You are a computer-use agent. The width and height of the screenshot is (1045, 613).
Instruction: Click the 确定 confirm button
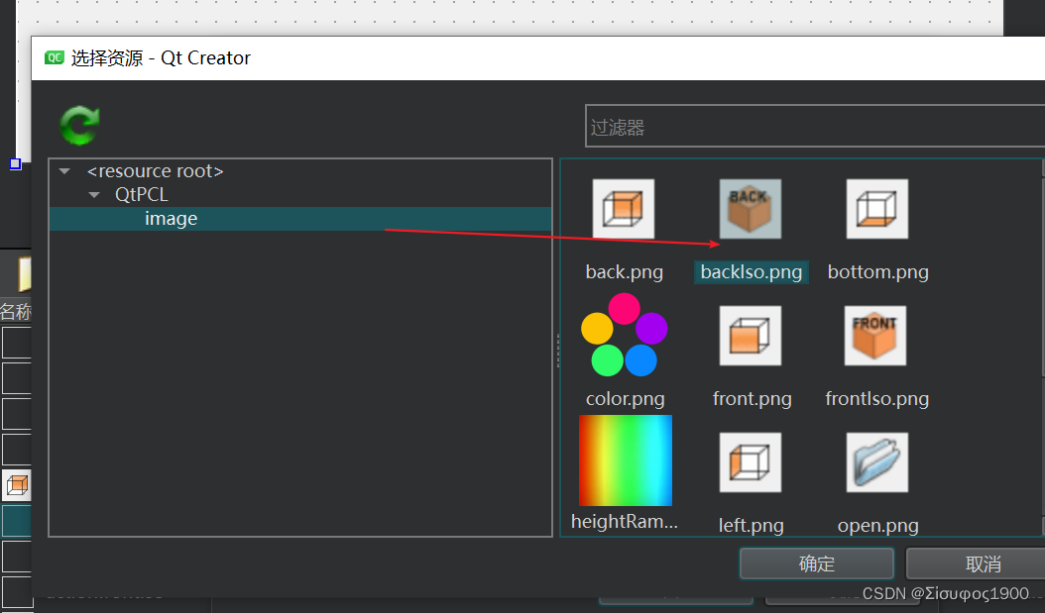point(816,562)
